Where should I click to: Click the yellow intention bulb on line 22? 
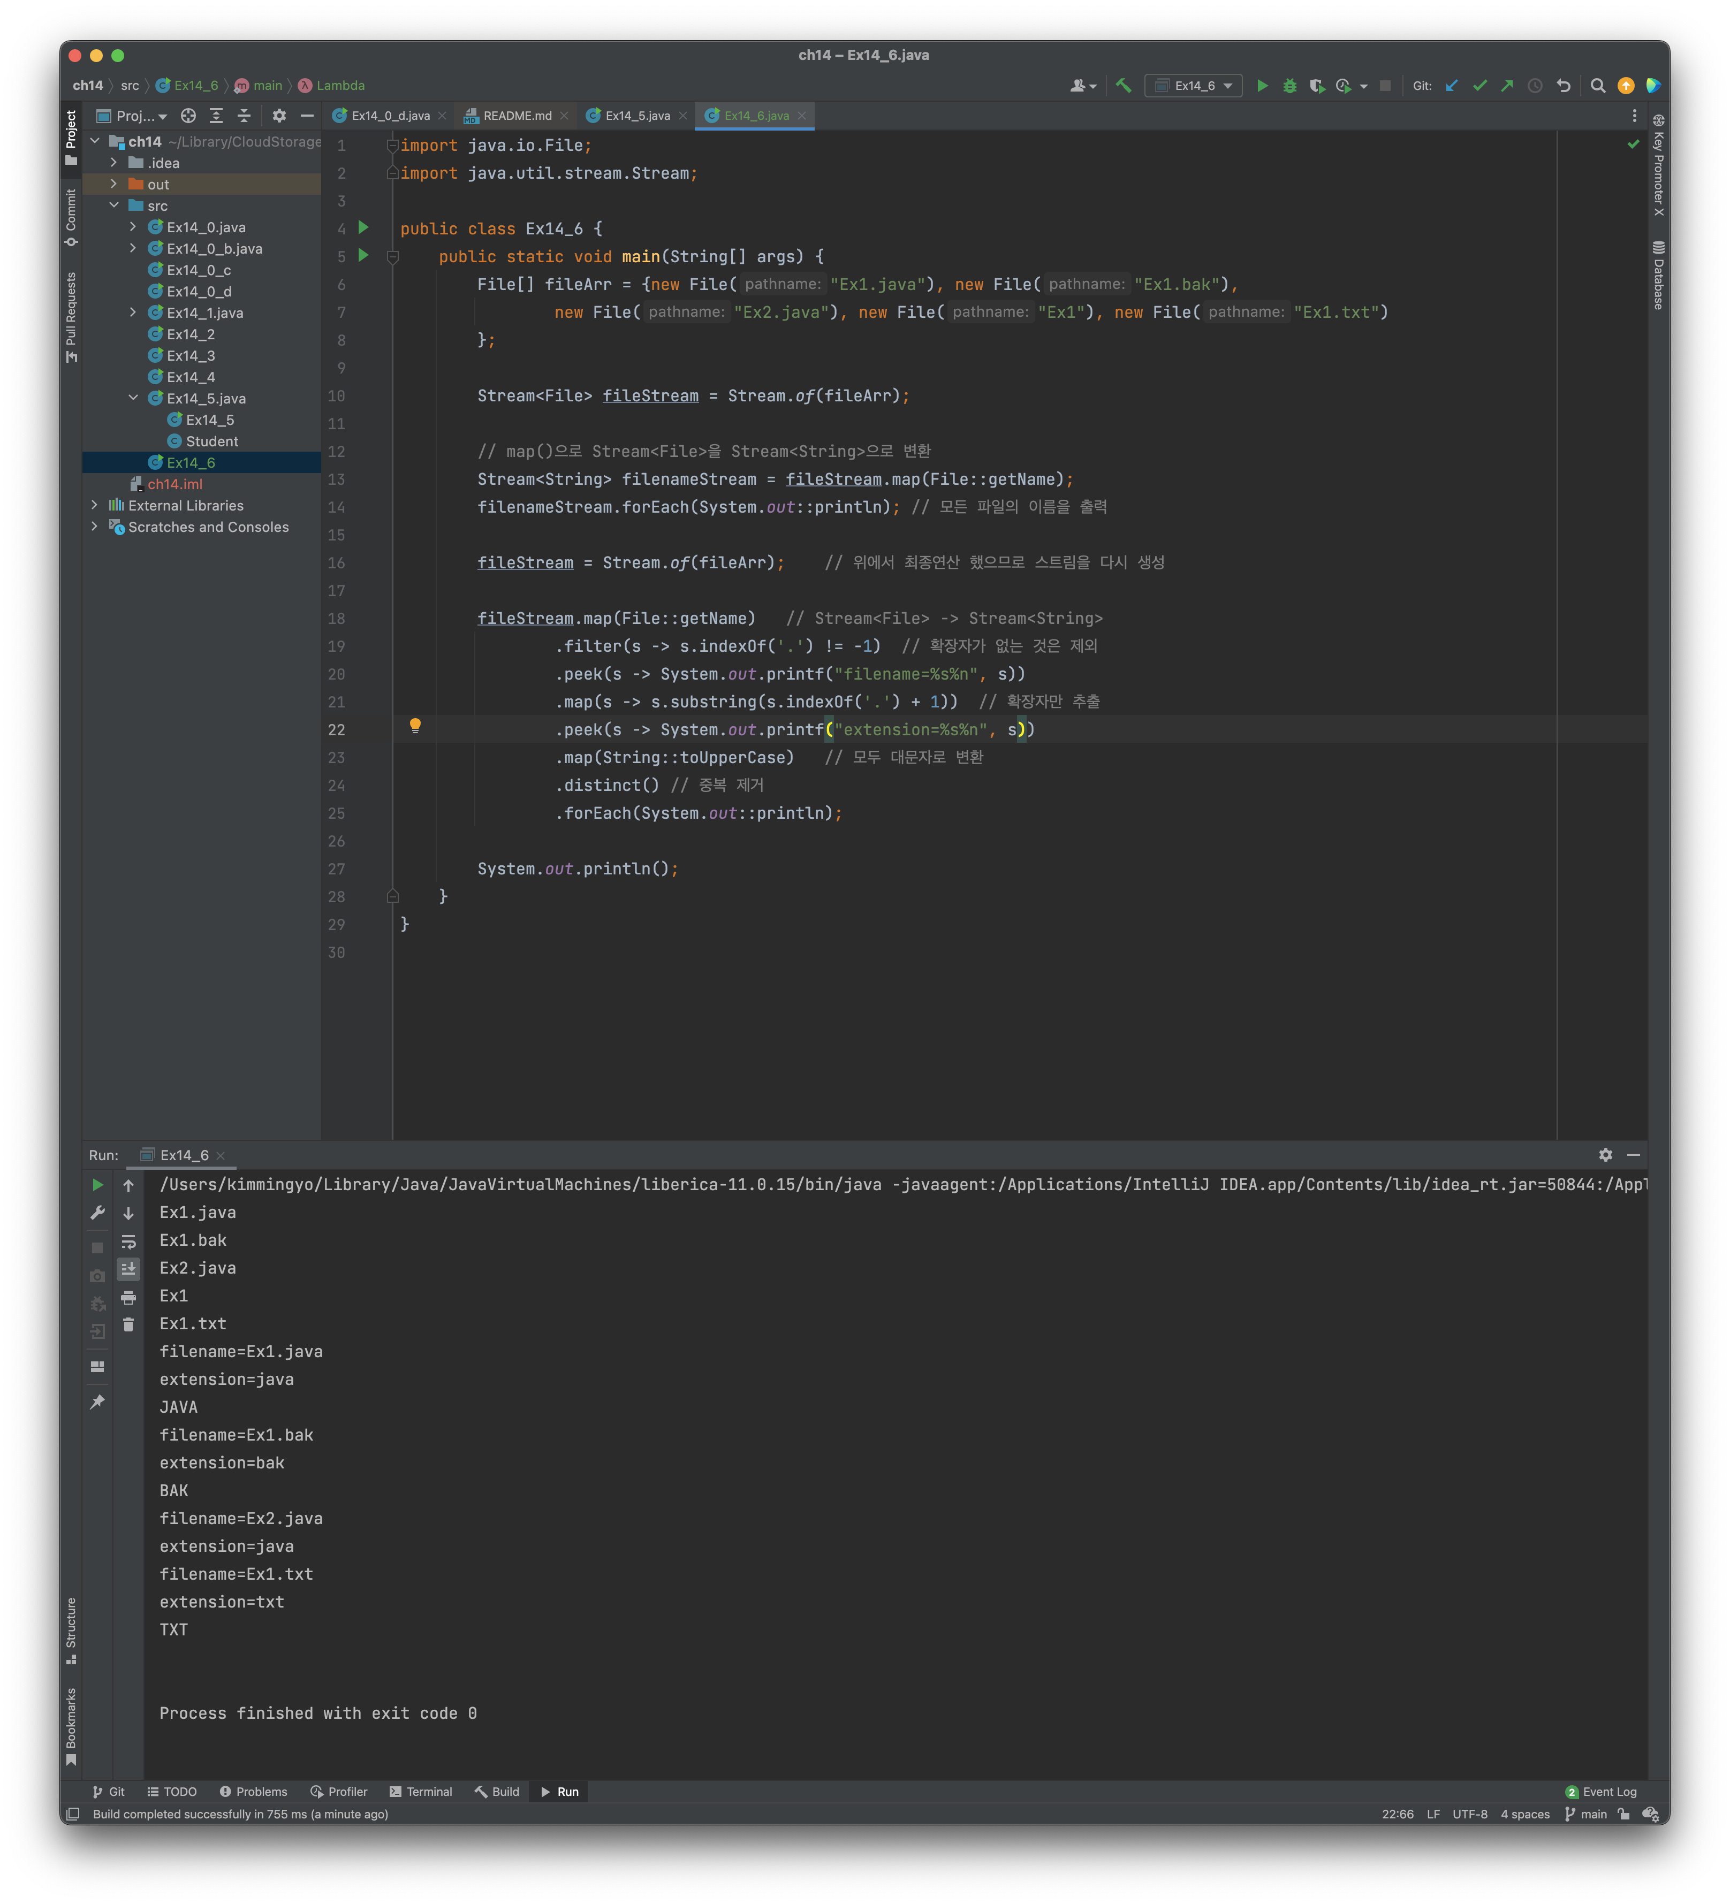pyautogui.click(x=415, y=725)
